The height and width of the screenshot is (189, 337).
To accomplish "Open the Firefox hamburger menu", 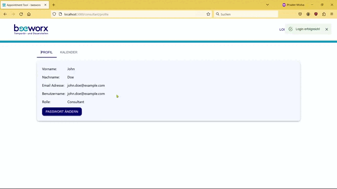I will click(332, 14).
